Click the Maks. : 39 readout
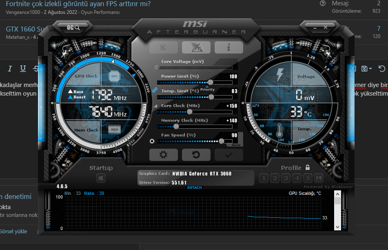 tap(94, 193)
